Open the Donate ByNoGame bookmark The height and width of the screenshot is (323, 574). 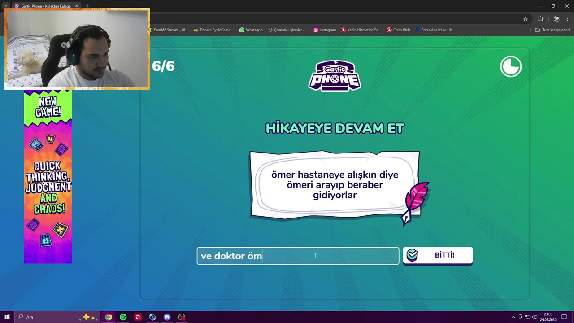[x=213, y=30]
